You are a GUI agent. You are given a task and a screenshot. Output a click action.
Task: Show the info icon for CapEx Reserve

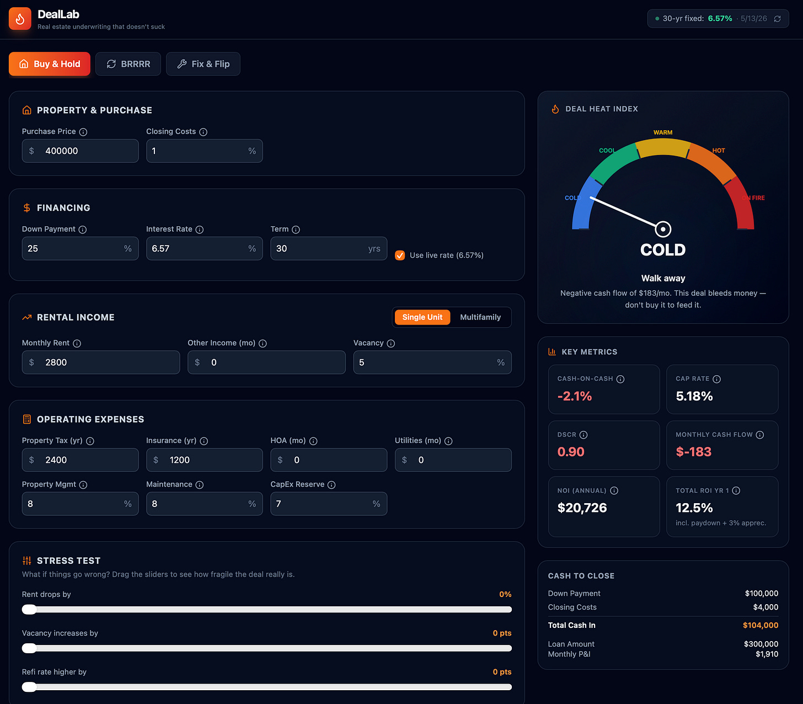(331, 485)
